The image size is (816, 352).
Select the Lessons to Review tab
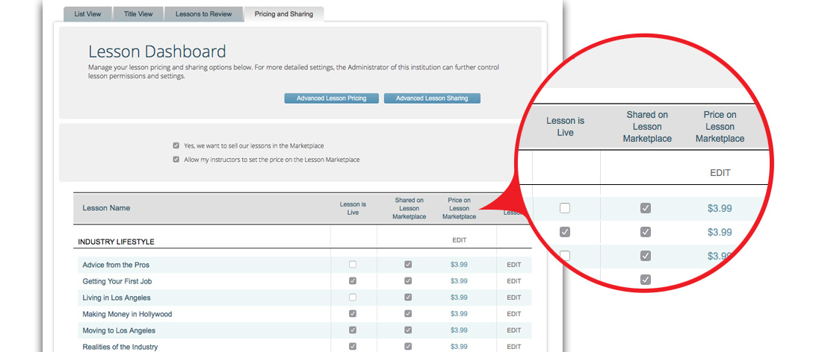click(x=203, y=13)
